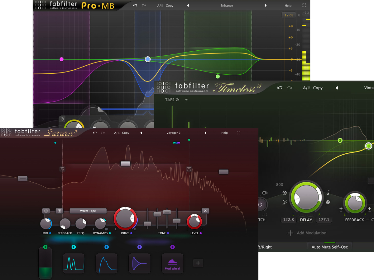Toggle Saturn band power button
Image resolution: width=374 pixels, height=280 pixels.
point(46,211)
